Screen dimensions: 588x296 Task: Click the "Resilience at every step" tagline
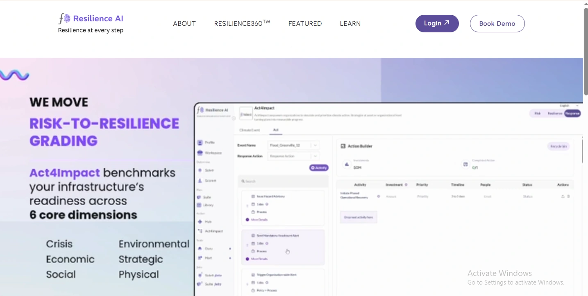(x=91, y=30)
